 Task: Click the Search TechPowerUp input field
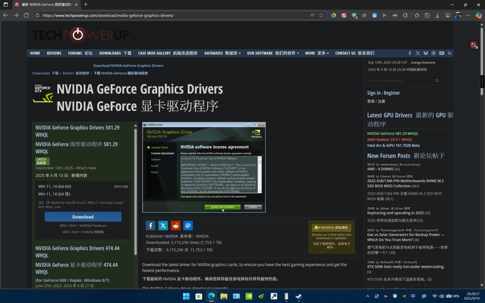(x=401, y=81)
